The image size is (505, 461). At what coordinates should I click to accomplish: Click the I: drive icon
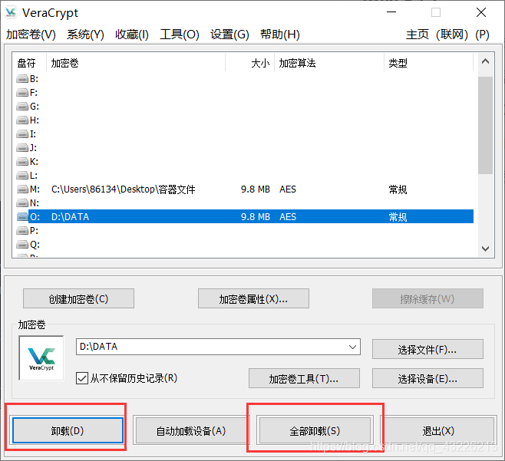tap(22, 134)
